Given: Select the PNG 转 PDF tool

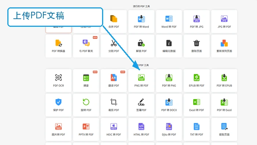Looking at the screenshot, I should (141, 80).
